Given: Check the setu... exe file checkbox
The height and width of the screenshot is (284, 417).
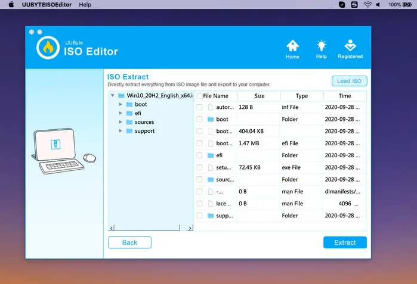Looking at the screenshot, I should [x=199, y=167].
